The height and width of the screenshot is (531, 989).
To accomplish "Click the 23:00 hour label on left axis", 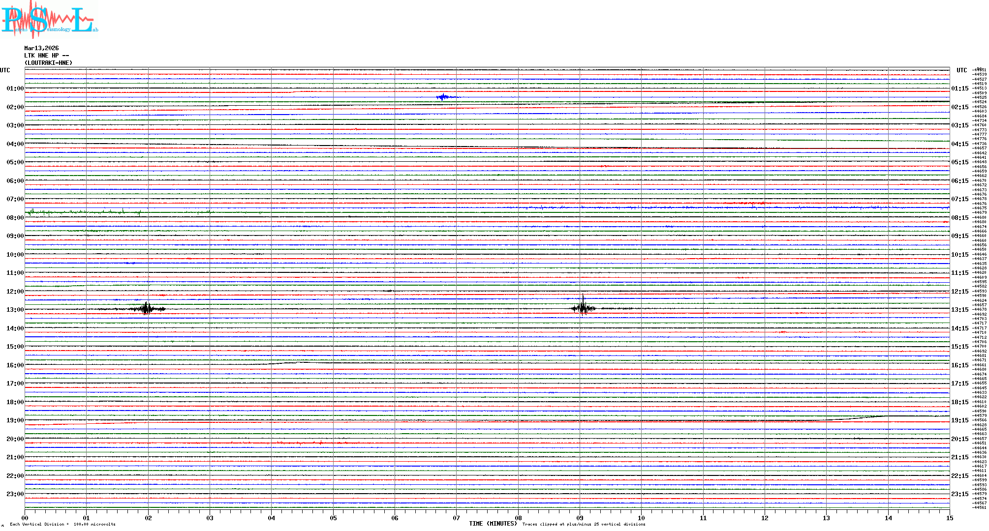I will click(15, 494).
